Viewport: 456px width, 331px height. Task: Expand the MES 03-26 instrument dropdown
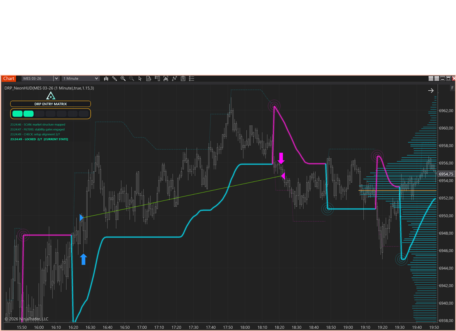point(56,79)
